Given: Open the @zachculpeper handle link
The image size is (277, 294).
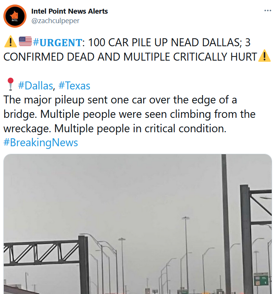Looking at the screenshot, I should (x=55, y=20).
